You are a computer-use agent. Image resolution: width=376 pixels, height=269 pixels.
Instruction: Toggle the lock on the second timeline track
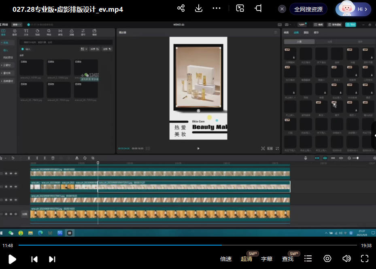click(x=6, y=186)
